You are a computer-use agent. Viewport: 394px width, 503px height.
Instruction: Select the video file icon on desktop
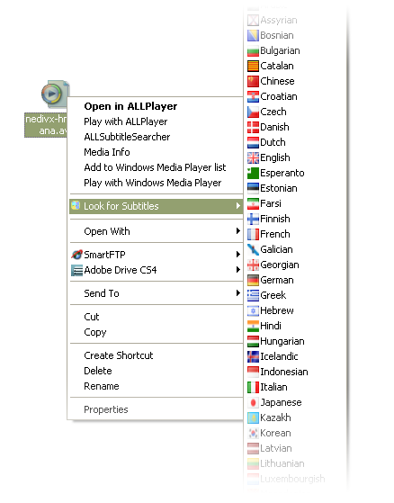tap(55, 94)
